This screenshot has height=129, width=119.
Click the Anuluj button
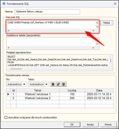point(90,124)
